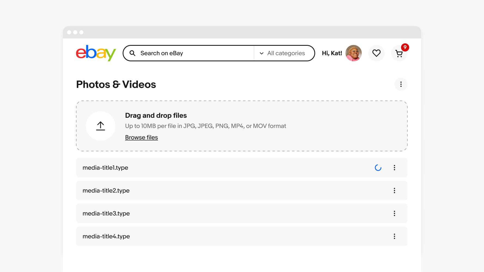
Task: Open options for media-title1.type
Action: tap(394, 168)
